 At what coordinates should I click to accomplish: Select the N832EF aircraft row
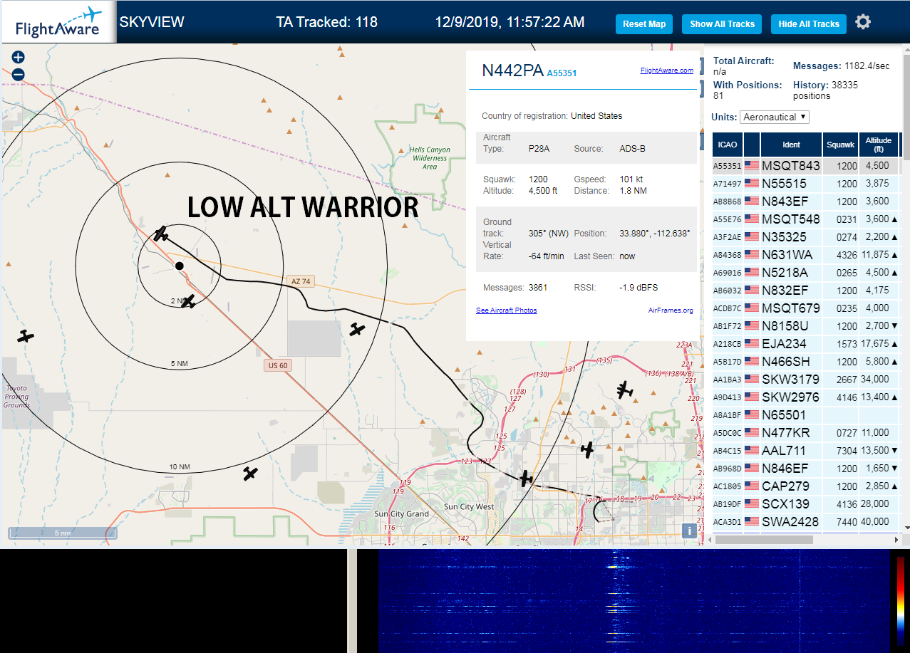pos(806,291)
